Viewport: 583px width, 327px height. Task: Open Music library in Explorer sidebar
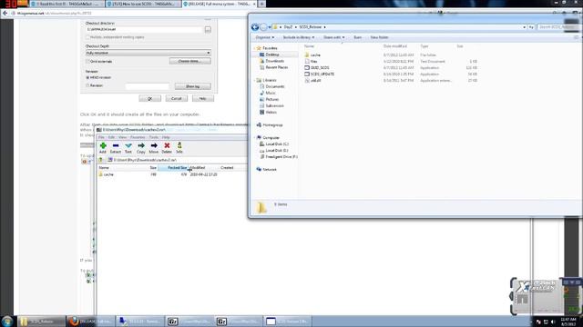[x=268, y=93]
